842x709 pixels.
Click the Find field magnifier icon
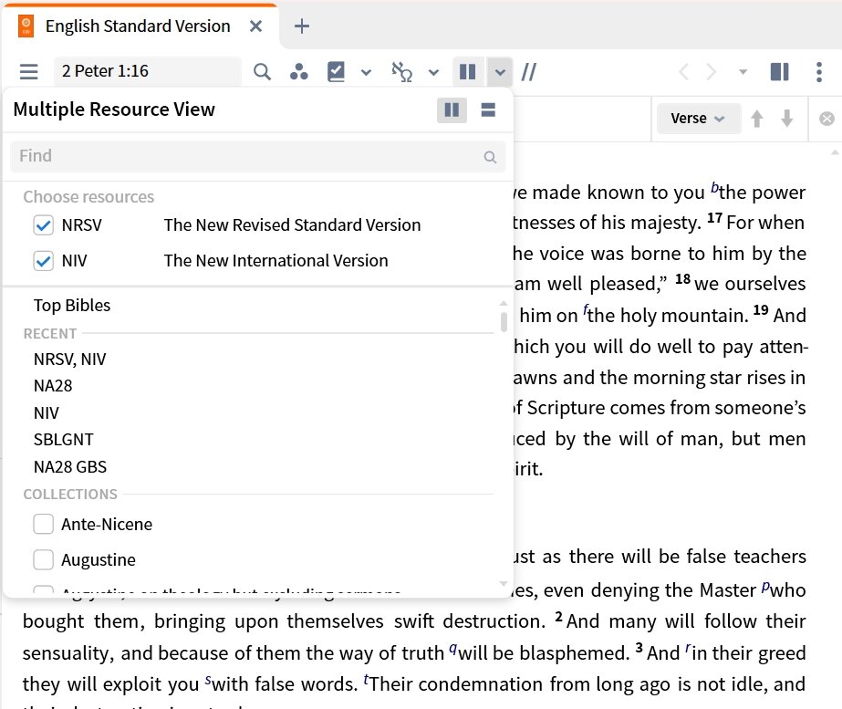[x=490, y=157]
